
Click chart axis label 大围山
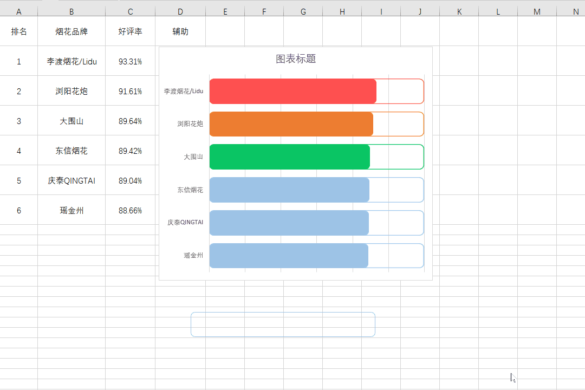click(193, 157)
